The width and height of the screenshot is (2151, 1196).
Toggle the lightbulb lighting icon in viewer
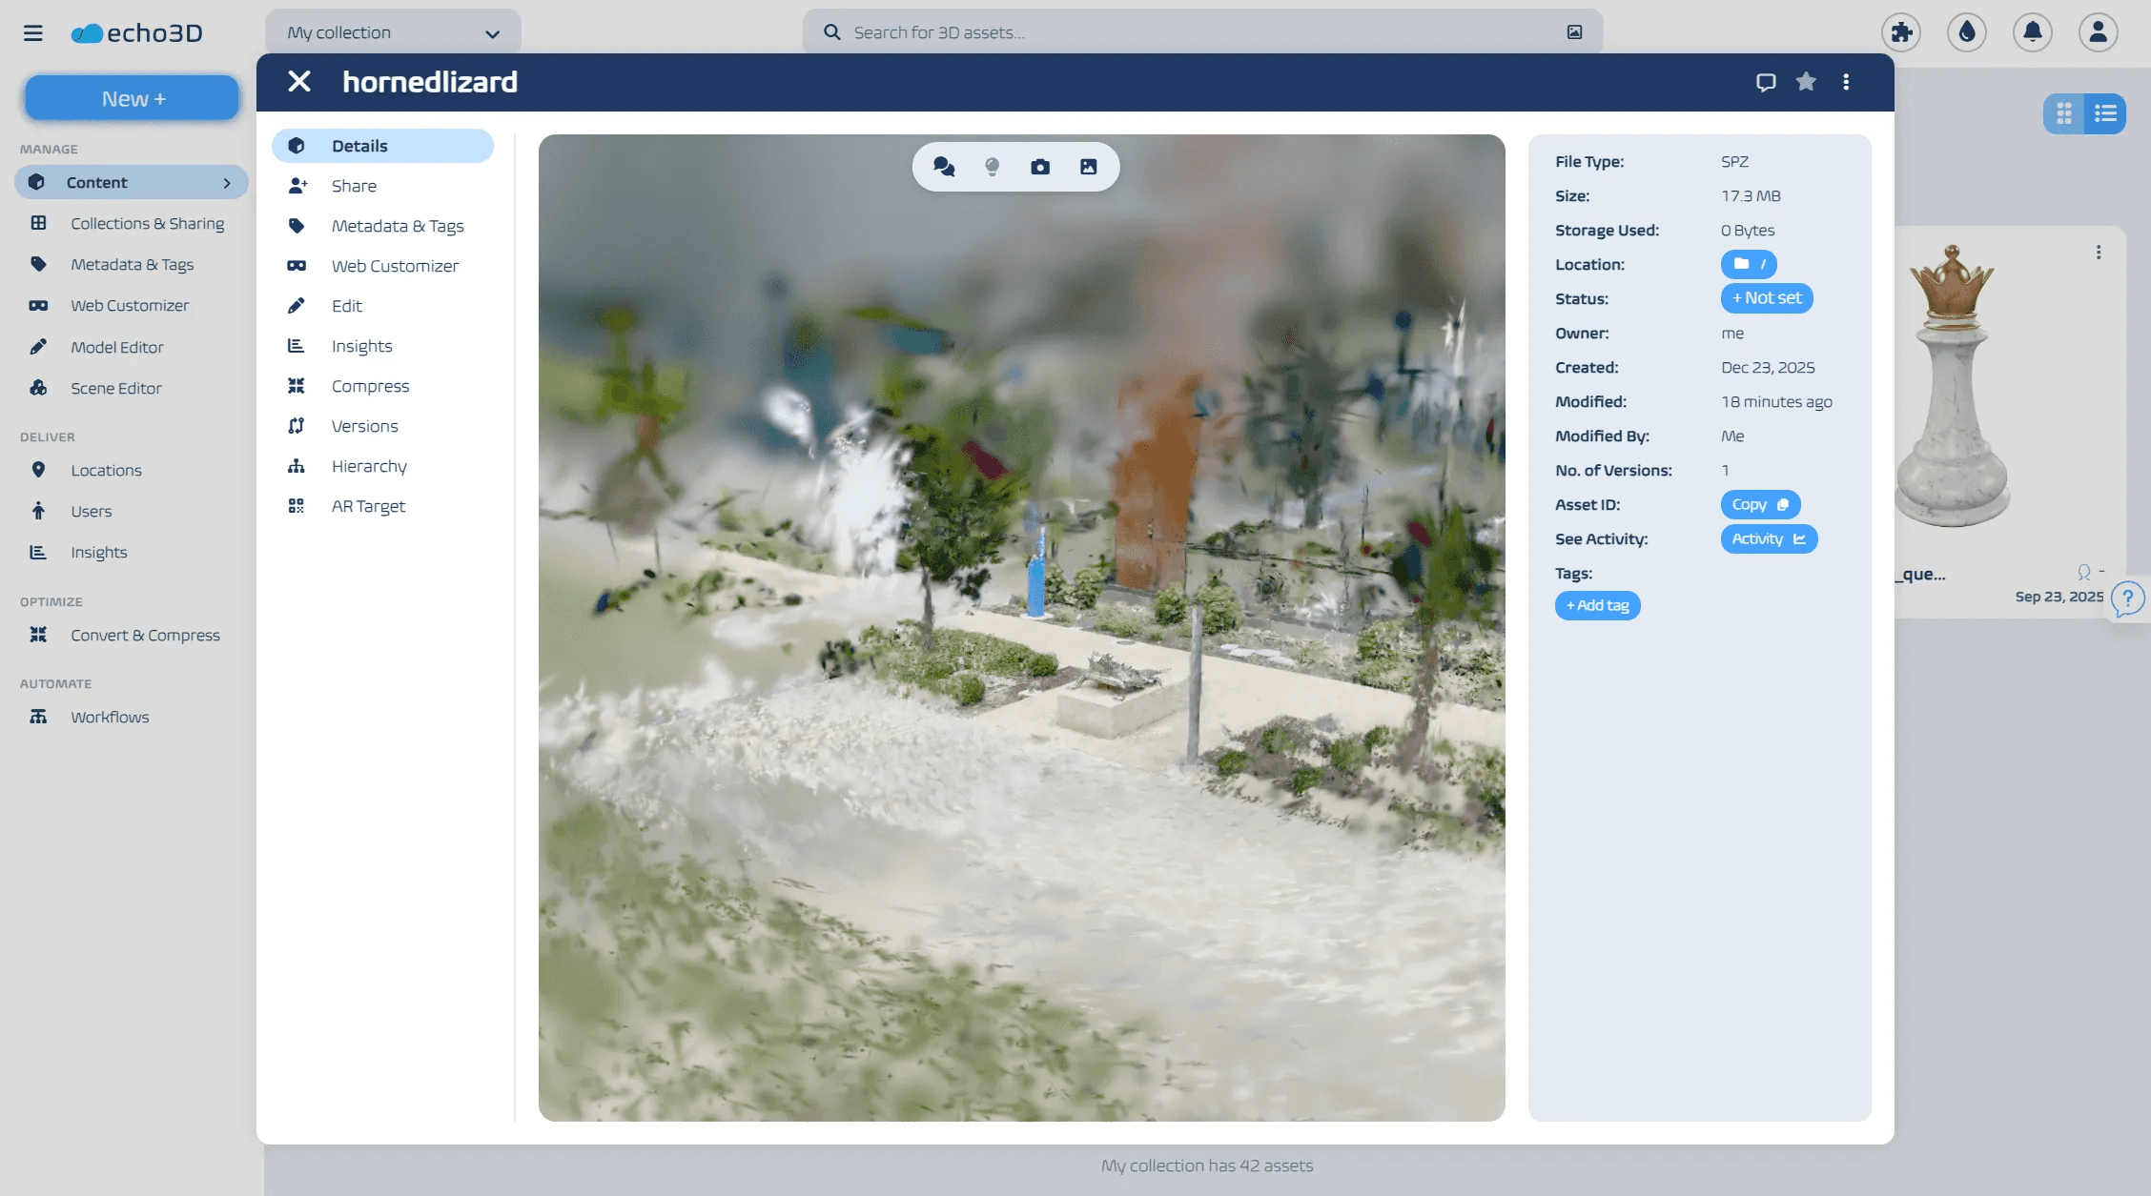point(992,167)
